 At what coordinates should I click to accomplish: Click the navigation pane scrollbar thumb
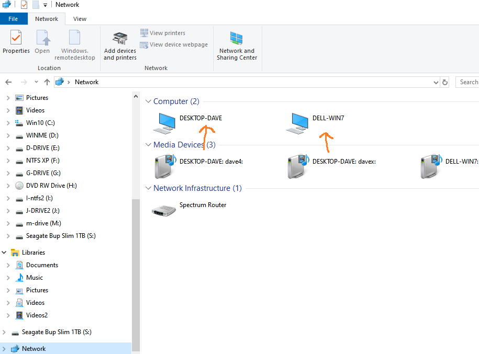[x=136, y=275]
